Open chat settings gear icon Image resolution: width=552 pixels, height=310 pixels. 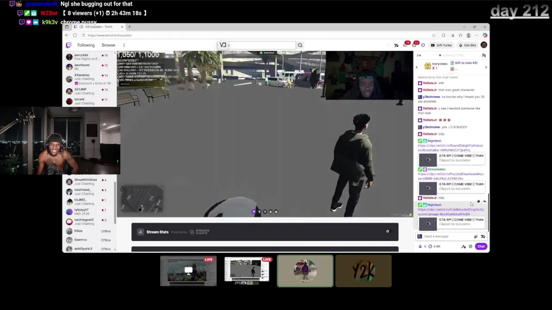[470, 246]
